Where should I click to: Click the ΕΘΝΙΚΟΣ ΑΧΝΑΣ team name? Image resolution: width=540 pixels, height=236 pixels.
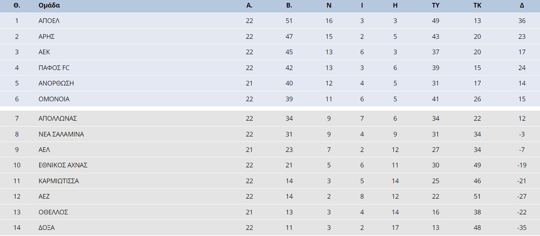[63, 165]
